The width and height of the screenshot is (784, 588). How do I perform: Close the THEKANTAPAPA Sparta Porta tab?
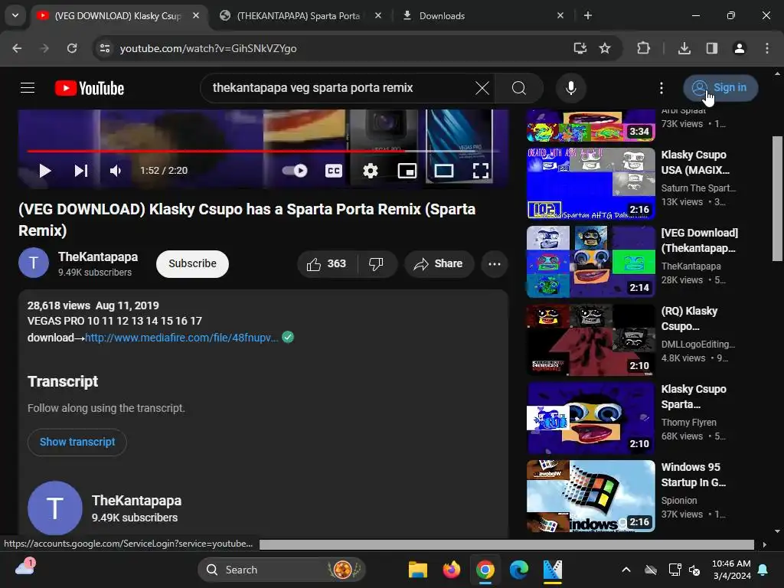tap(378, 16)
